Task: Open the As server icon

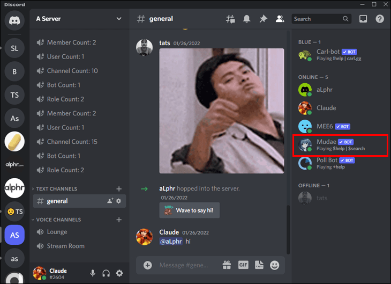Action: (14, 118)
